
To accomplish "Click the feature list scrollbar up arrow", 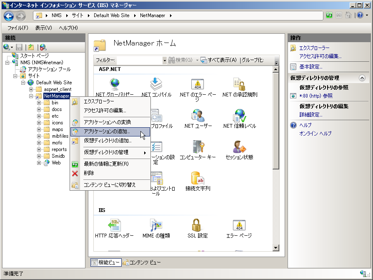I will click(x=276, y=70).
